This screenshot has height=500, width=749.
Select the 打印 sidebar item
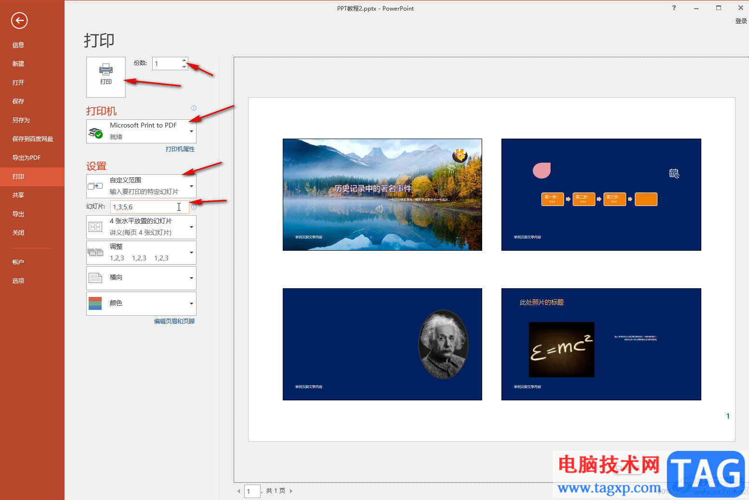(x=32, y=177)
